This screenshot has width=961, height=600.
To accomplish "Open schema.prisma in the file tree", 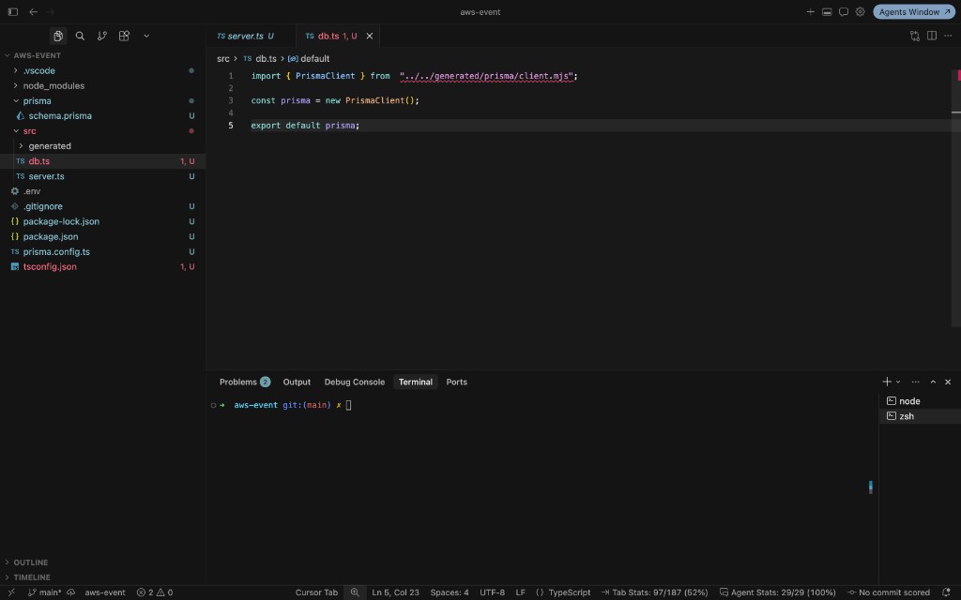I will (x=60, y=115).
